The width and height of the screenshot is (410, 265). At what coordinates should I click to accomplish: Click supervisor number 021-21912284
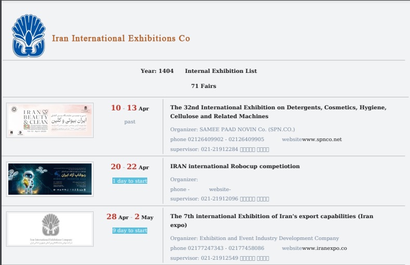click(219, 149)
